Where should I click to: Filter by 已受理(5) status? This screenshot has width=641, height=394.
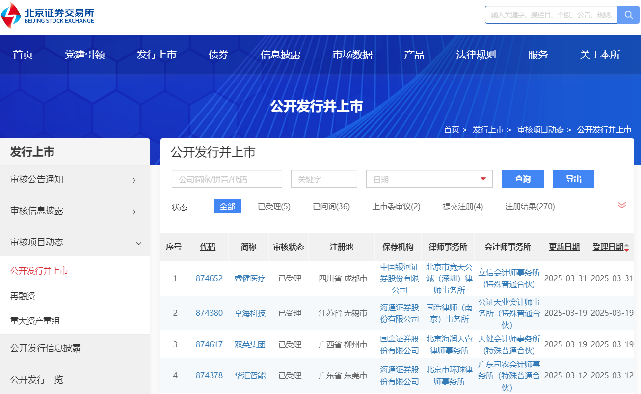pyautogui.click(x=274, y=207)
